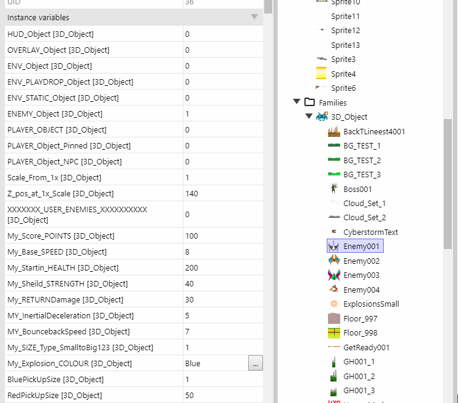Edit the My_Explosion_COLOUR value Blue
461x403 pixels.
tap(216, 363)
